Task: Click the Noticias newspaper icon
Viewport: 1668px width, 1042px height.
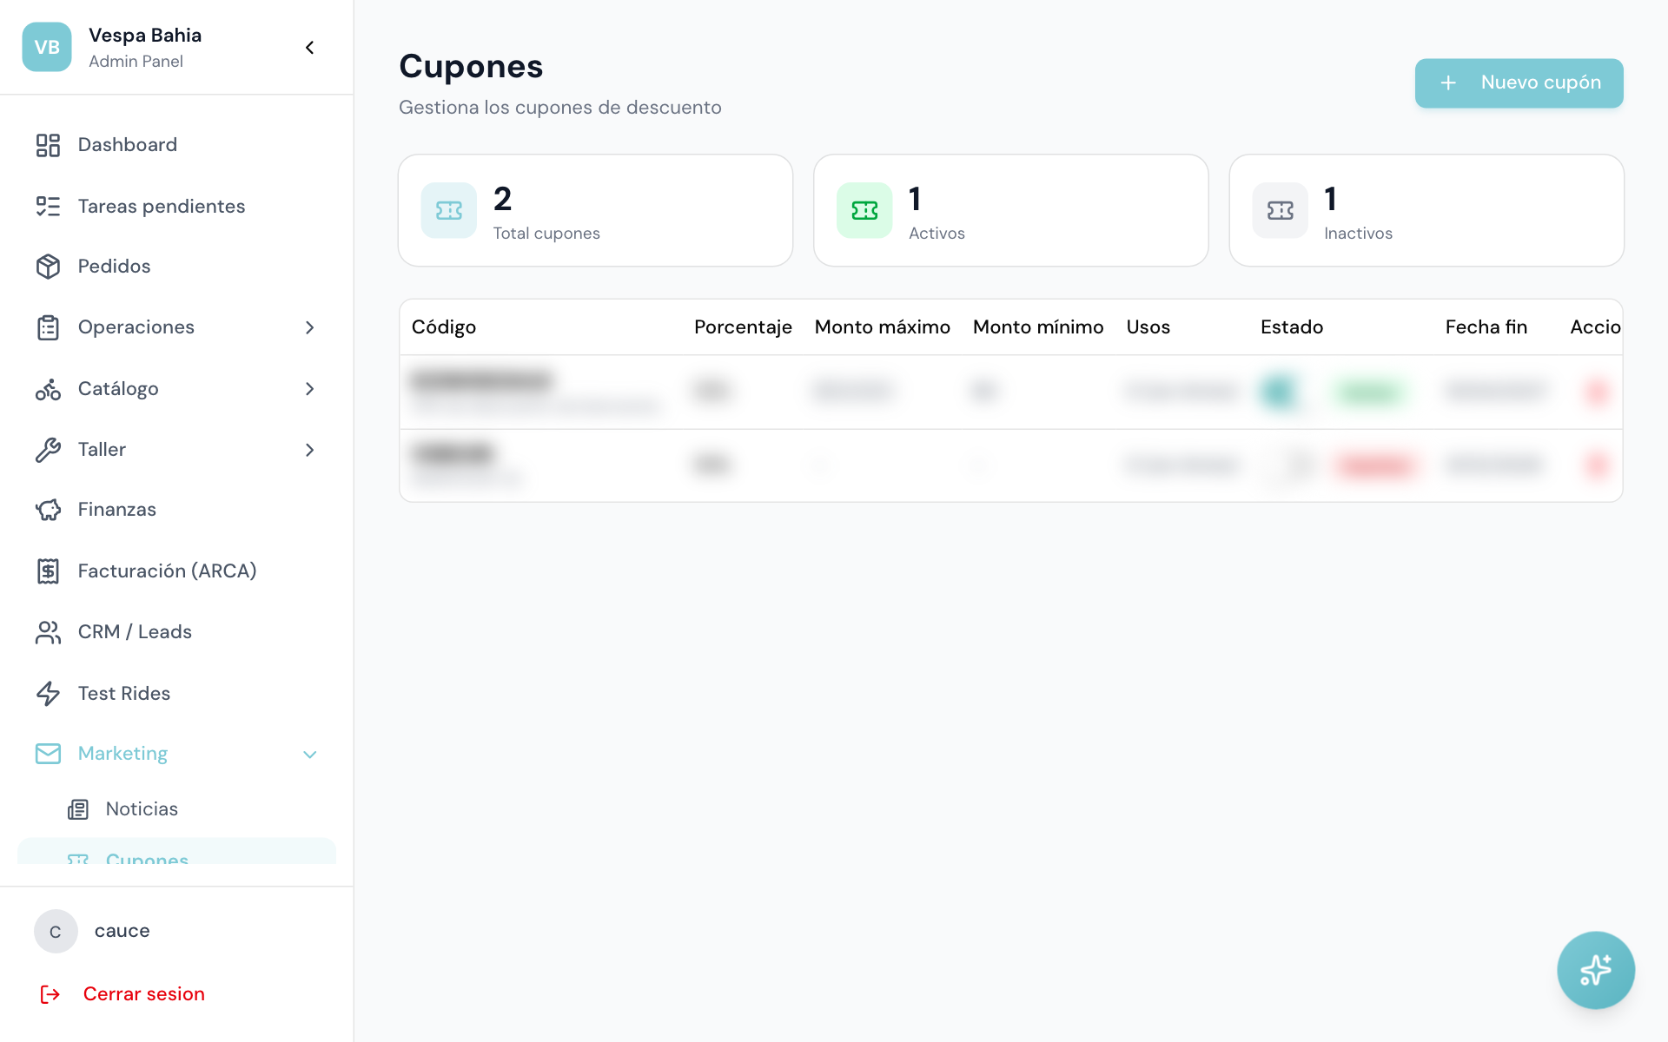Action: click(x=78, y=809)
